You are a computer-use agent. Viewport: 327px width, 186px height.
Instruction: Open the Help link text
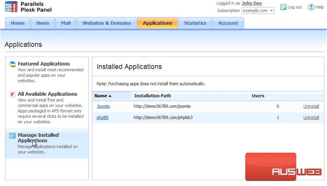[x=319, y=7]
